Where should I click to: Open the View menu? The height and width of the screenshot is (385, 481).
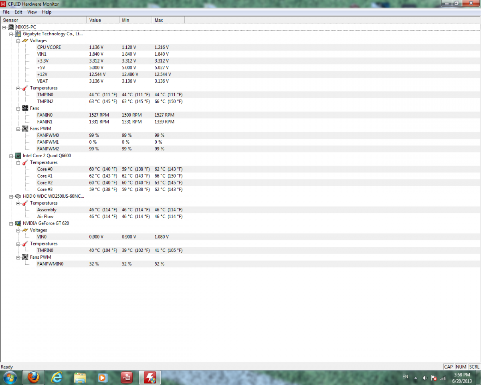point(32,12)
